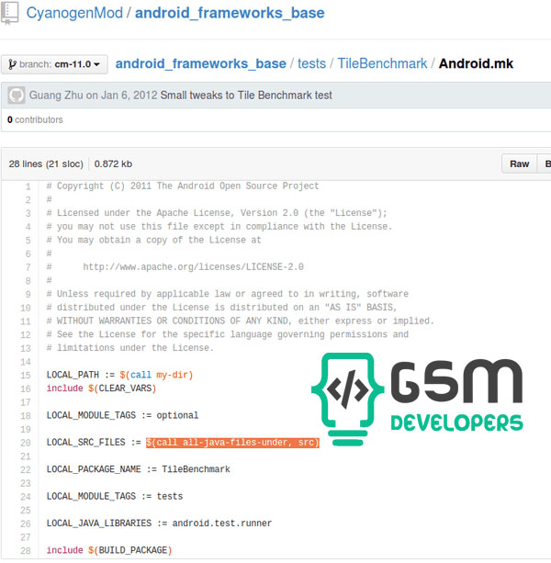Click the Raw file view button
The height and width of the screenshot is (563, 551).
[520, 164]
